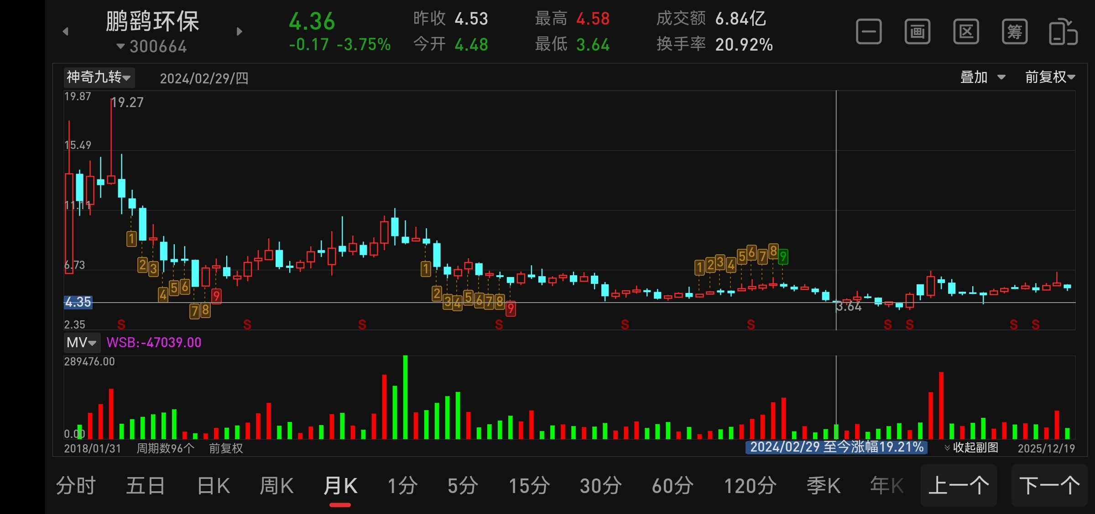Expand stock code 300664 dropdown

click(152, 46)
